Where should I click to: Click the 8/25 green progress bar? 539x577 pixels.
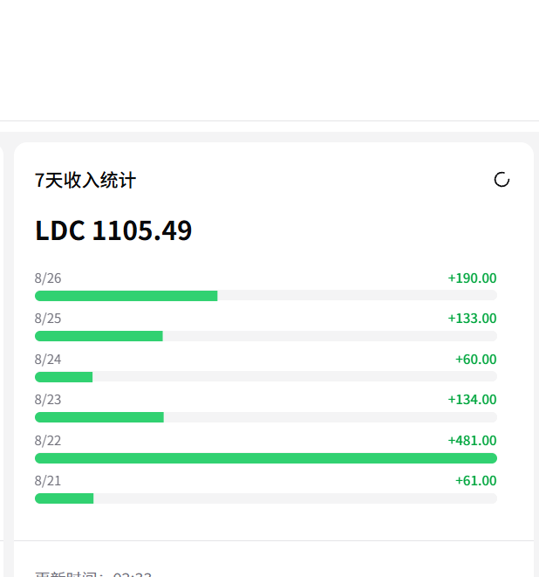[x=99, y=336]
